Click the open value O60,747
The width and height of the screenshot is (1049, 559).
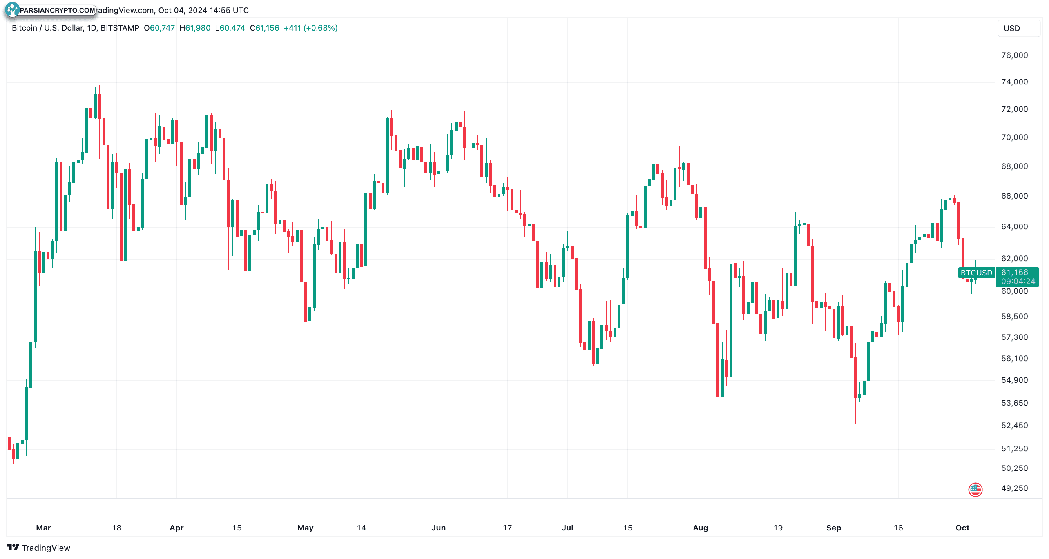point(159,28)
